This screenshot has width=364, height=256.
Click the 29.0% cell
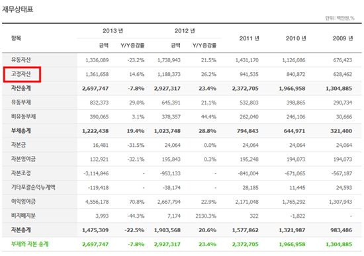137,103
